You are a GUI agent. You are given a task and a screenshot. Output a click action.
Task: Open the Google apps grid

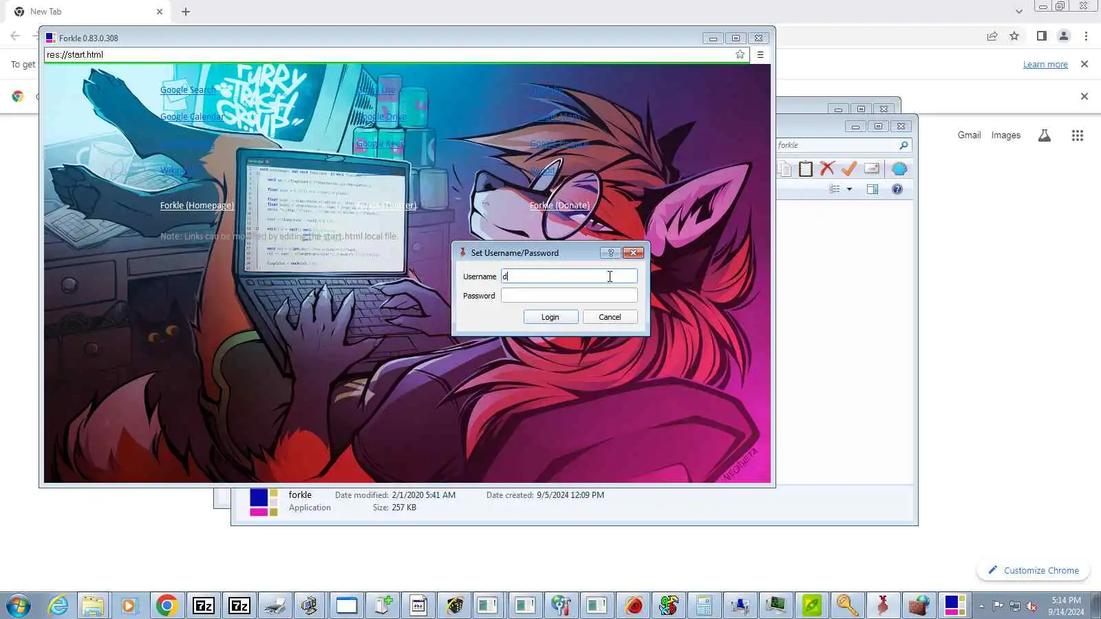click(x=1078, y=135)
